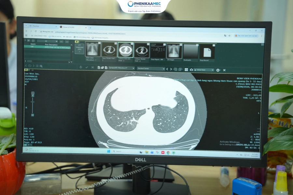Open the All filter dropdown
The image size is (293, 195).
48,41
